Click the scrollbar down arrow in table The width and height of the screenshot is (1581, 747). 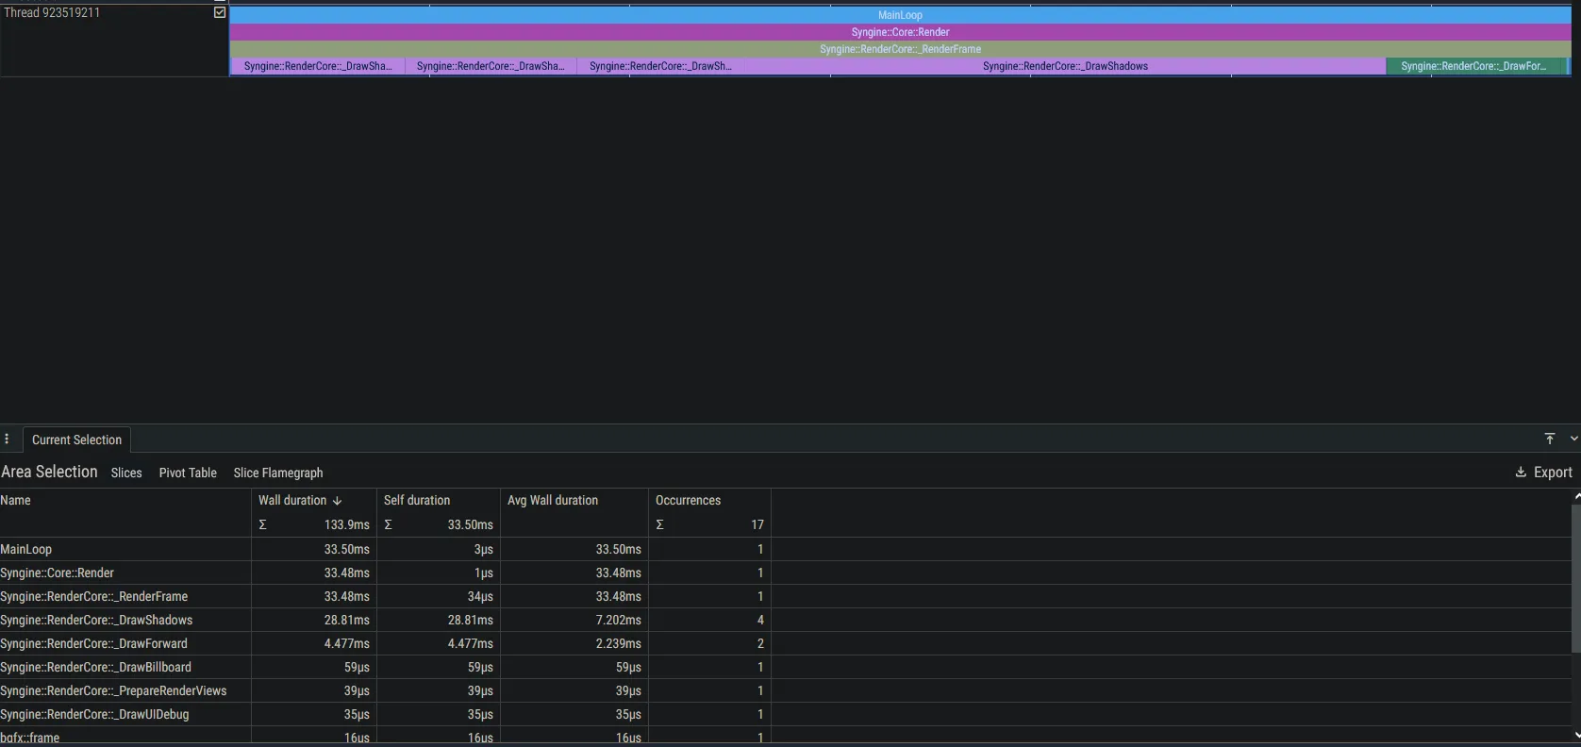pos(1575,734)
